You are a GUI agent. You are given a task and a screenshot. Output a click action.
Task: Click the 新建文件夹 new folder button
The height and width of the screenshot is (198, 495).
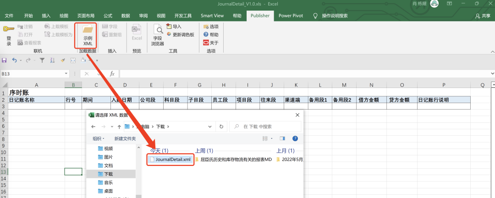125,138
